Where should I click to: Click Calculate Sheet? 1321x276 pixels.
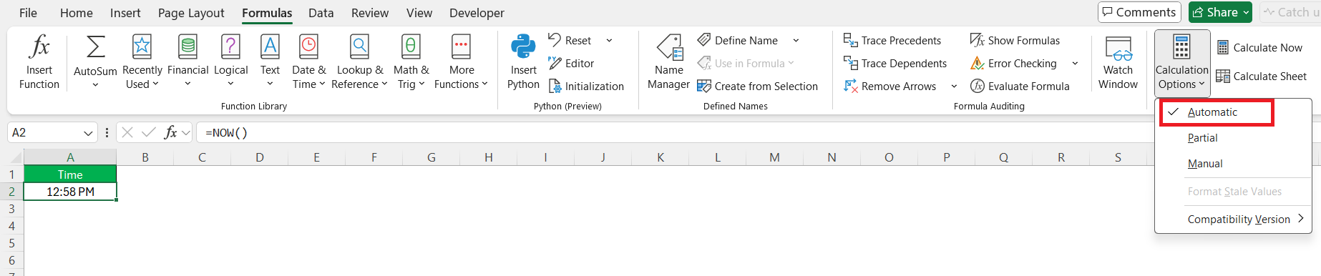click(1262, 77)
